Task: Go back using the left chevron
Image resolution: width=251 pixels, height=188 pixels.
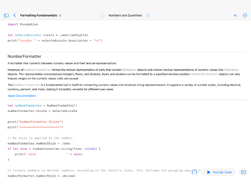Action: coord(14,15)
